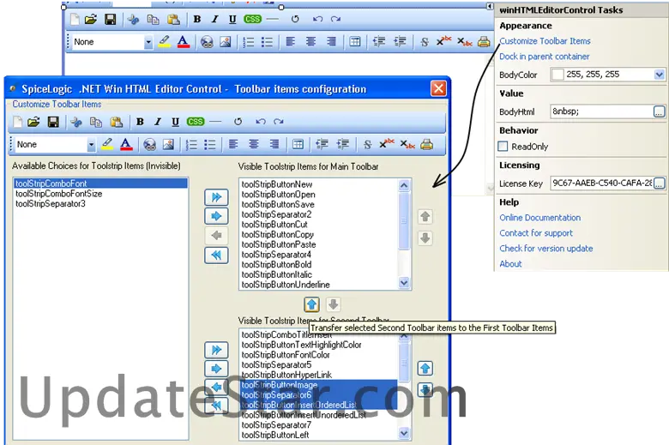669x445 pixels.
Task: Click the New document icon in the dialog toolbar
Action: 17,122
